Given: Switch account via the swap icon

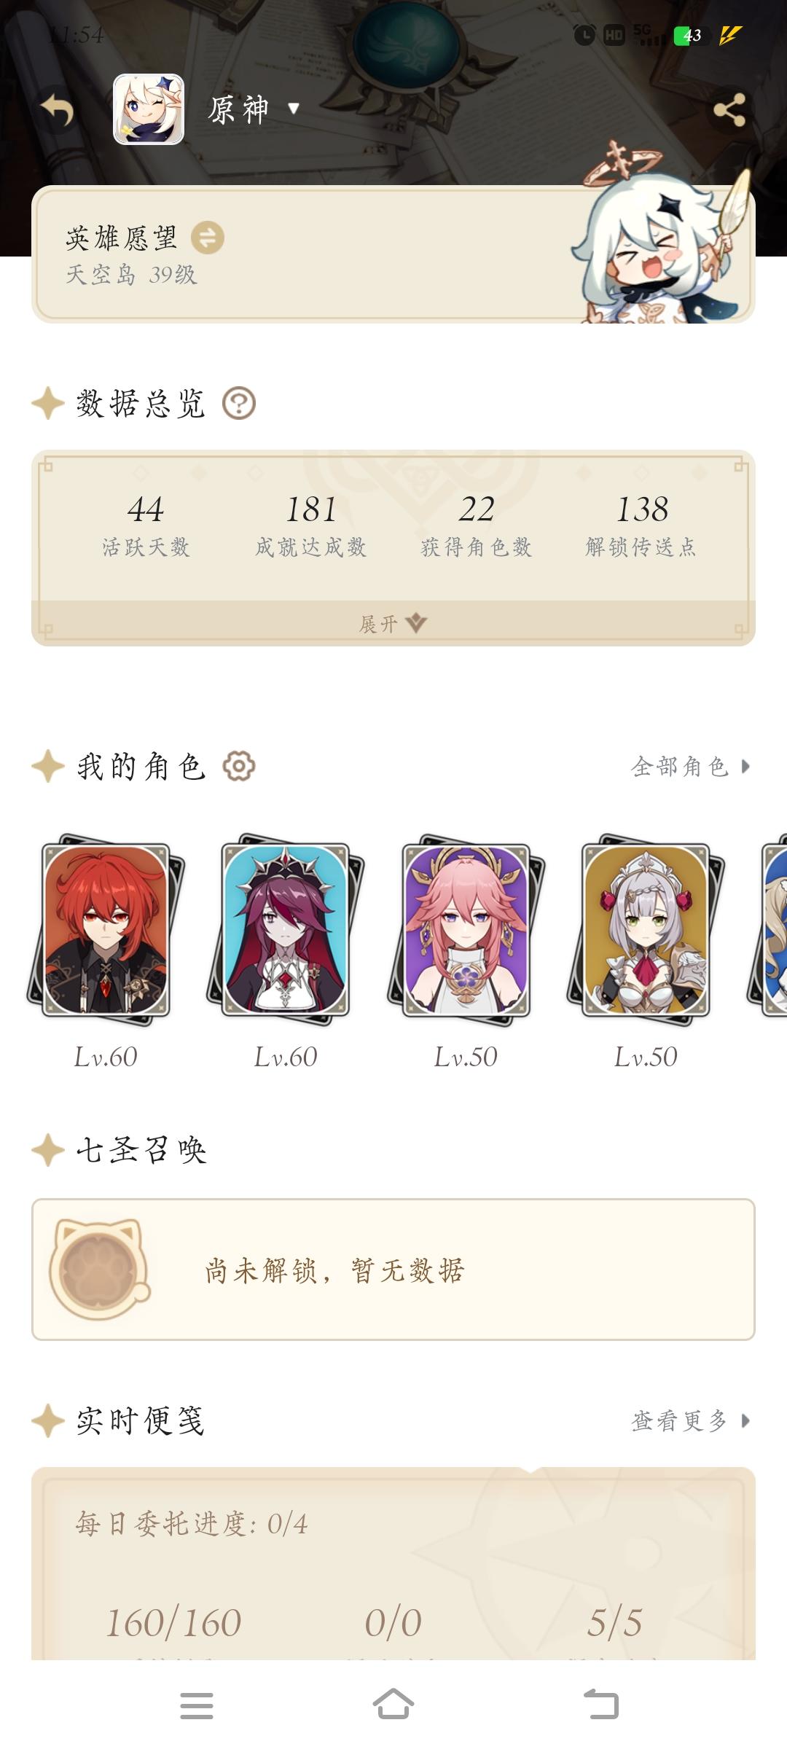Looking at the screenshot, I should 208,238.
